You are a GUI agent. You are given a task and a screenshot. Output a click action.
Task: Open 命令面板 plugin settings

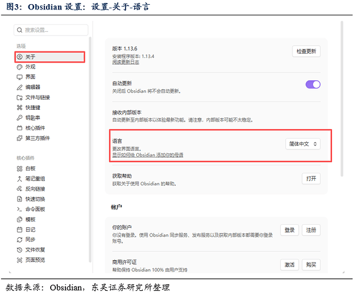[x=50, y=209]
